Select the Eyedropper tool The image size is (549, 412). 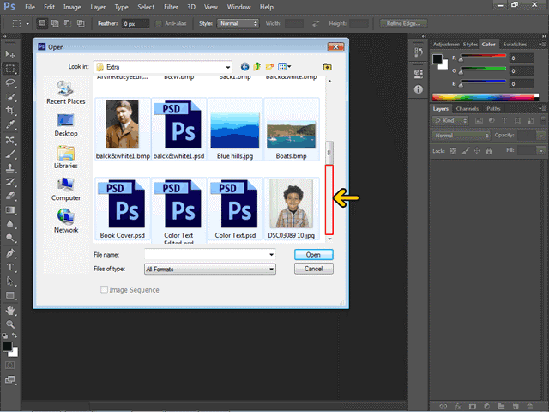9,124
